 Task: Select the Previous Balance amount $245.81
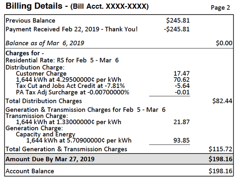(x=178, y=21)
